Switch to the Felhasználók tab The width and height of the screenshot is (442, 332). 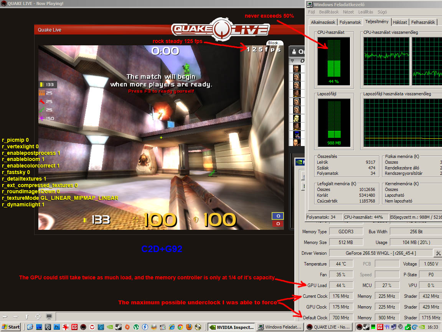(x=423, y=22)
